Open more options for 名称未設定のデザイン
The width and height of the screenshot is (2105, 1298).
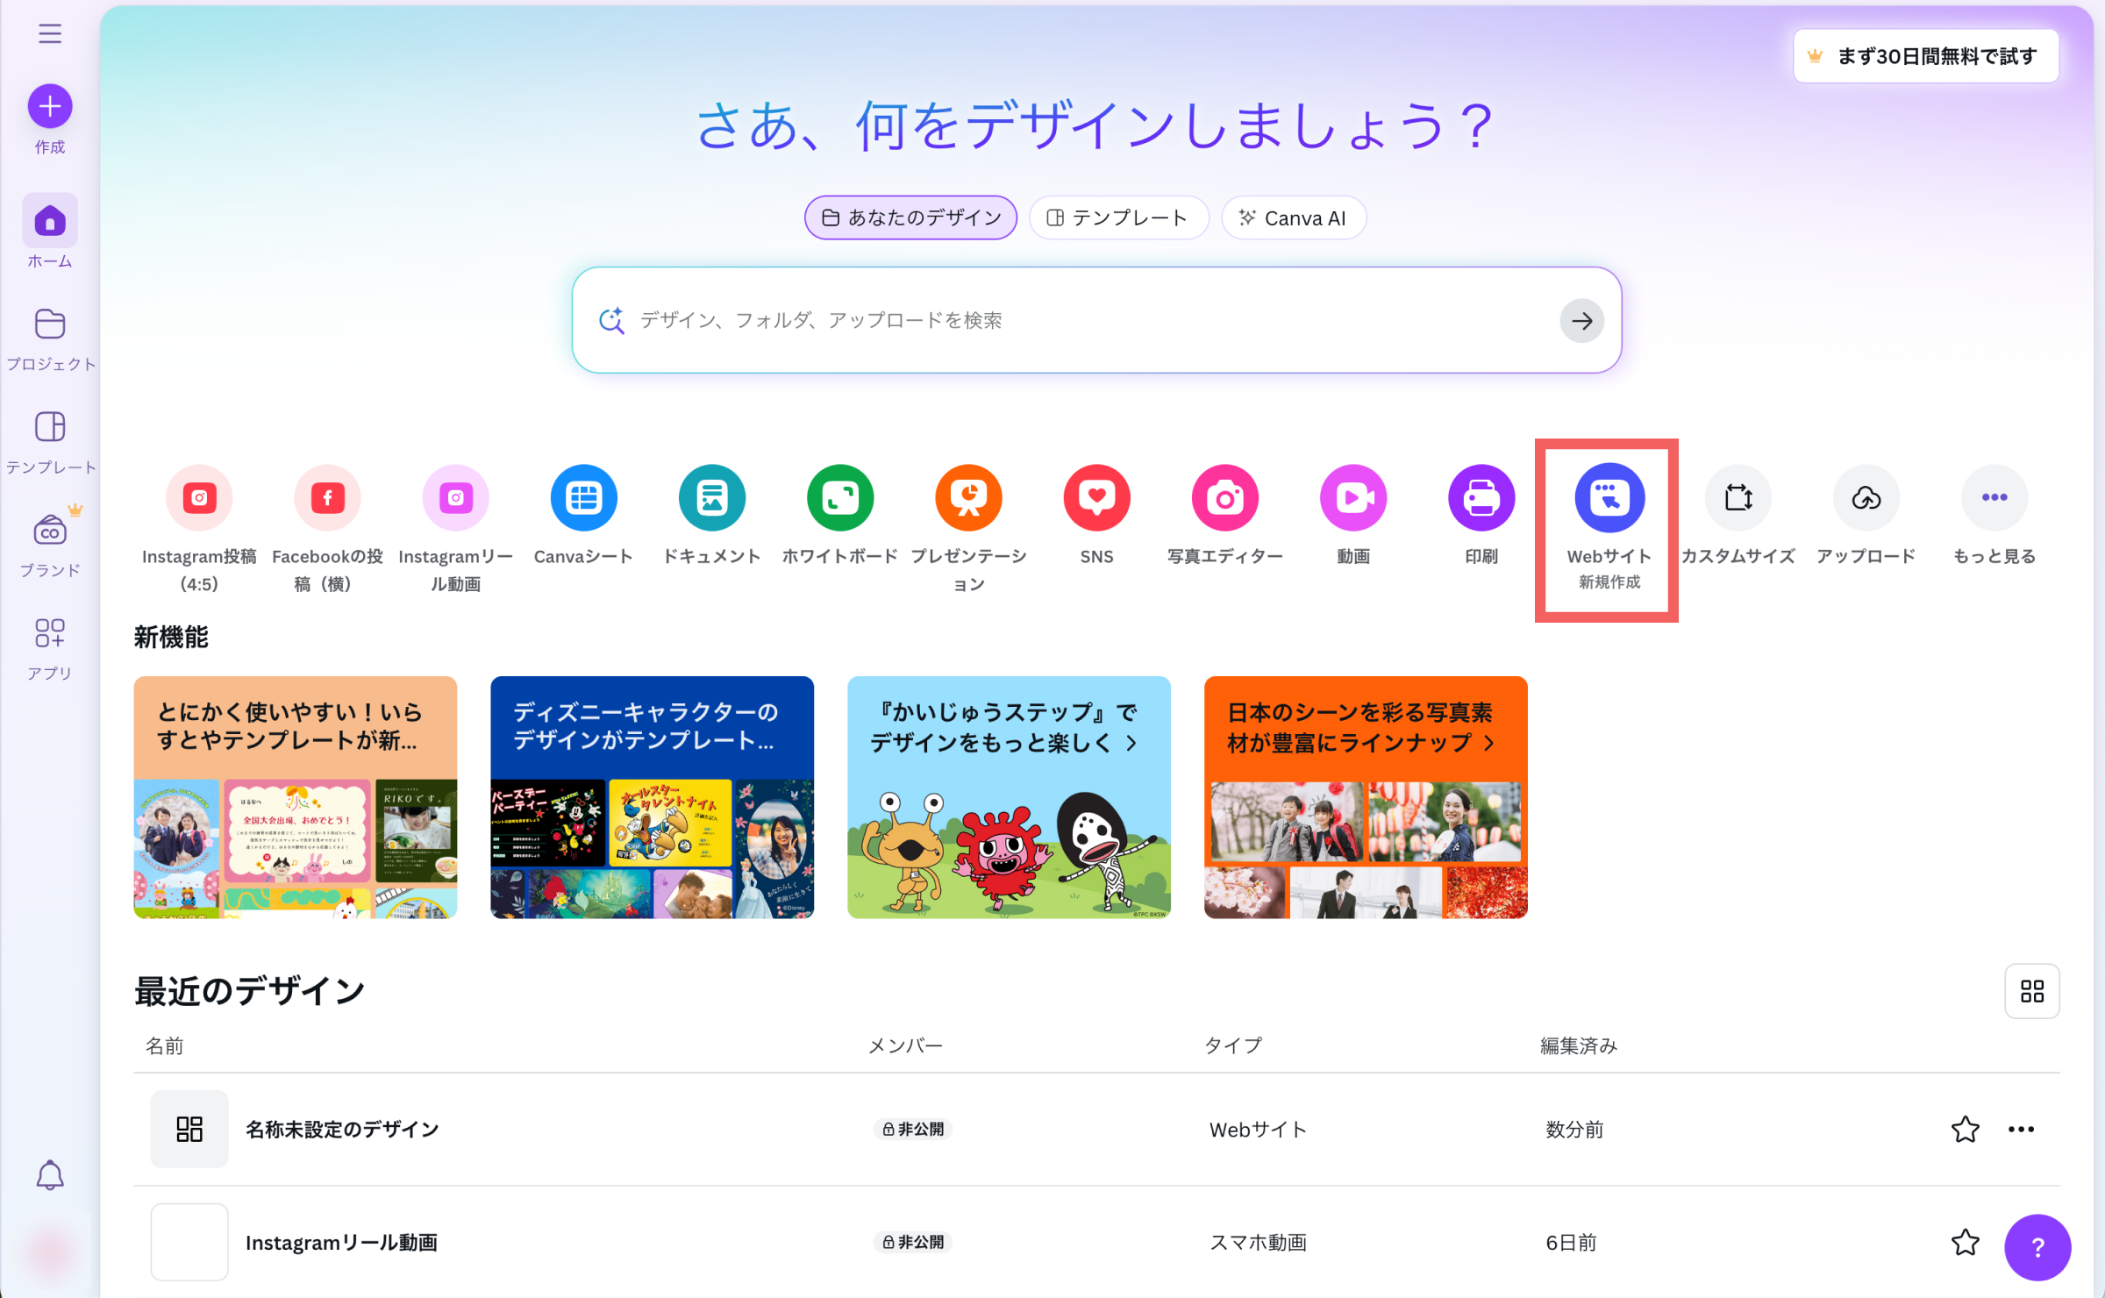coord(2021,1129)
